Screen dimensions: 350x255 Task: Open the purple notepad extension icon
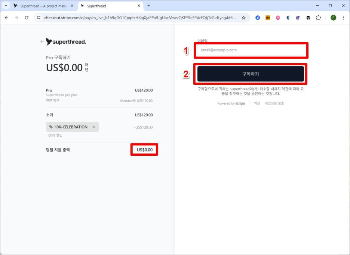[298, 18]
